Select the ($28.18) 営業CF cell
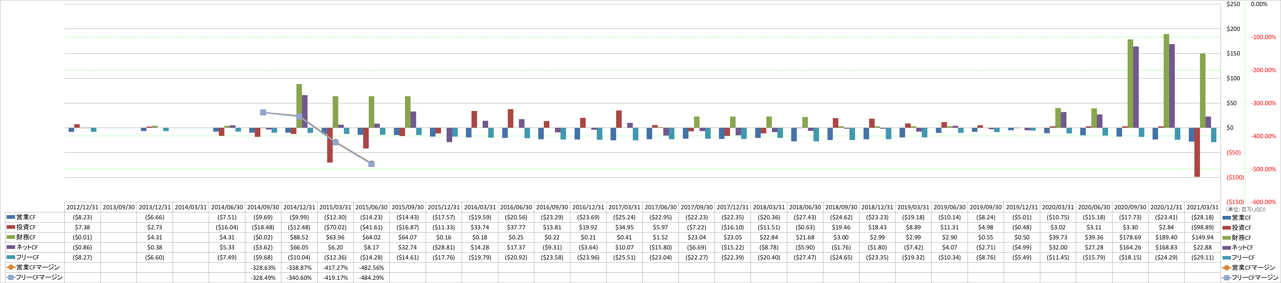The height and width of the screenshot is (283, 1281). 1202,217
